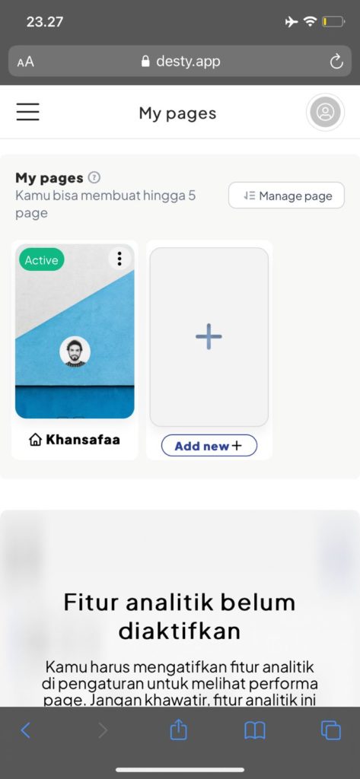Tap the Safari share icon
Viewport: 360px width, 779px height.
[179, 729]
